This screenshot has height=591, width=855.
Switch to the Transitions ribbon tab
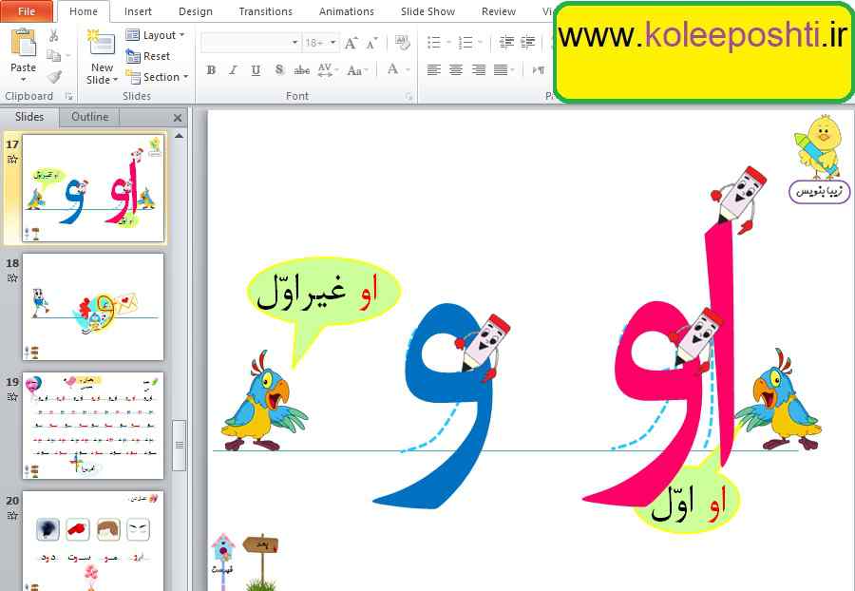pyautogui.click(x=265, y=11)
